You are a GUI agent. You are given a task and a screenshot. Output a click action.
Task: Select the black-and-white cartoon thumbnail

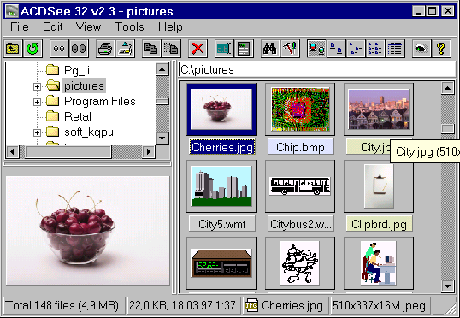pos(300,263)
